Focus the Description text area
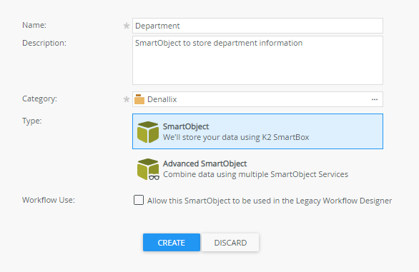This screenshot has width=419, height=272. point(257,61)
